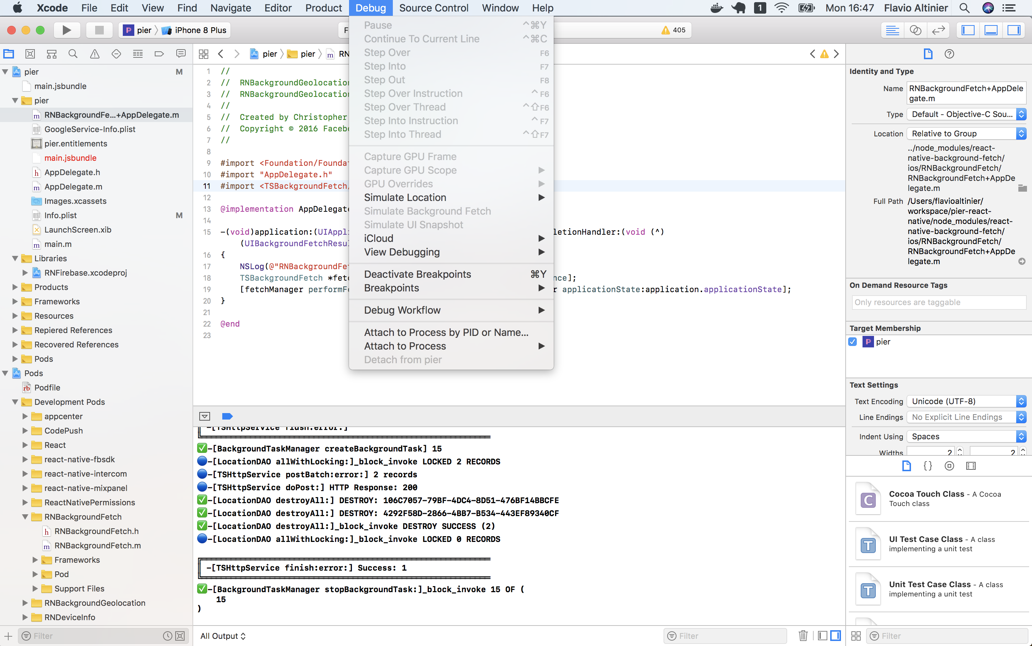Viewport: 1032px width, 646px height.
Task: Run the app with the Play button
Action: click(66, 30)
